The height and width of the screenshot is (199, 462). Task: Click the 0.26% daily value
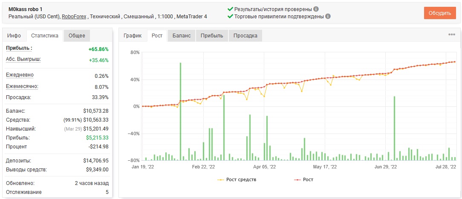click(x=102, y=76)
